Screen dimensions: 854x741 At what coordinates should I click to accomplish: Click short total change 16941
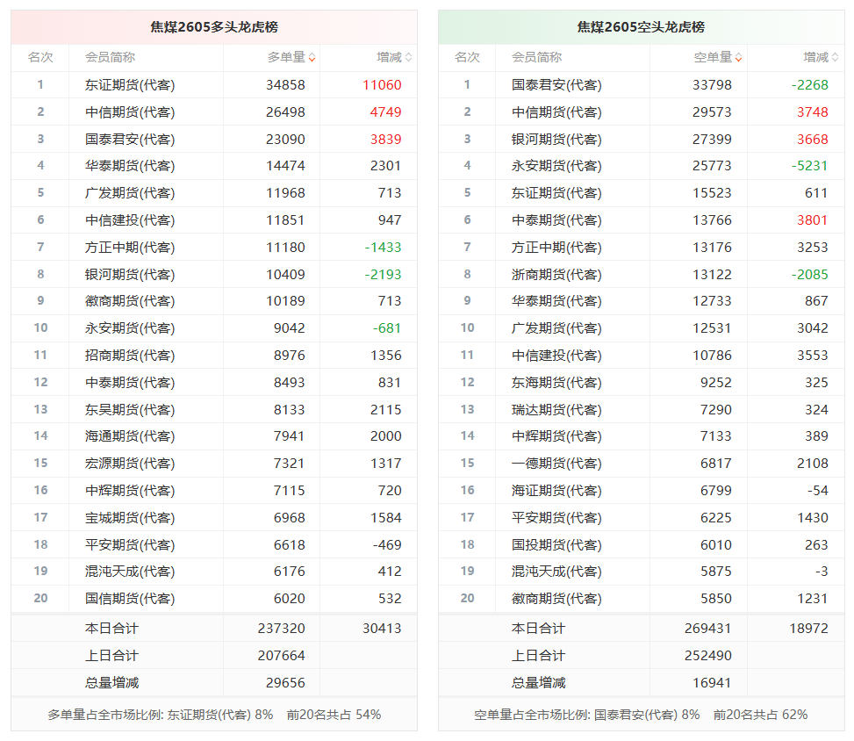pos(712,683)
